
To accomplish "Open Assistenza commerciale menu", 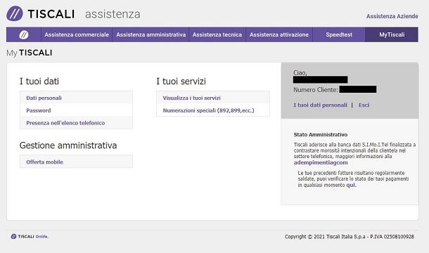I will point(77,34).
